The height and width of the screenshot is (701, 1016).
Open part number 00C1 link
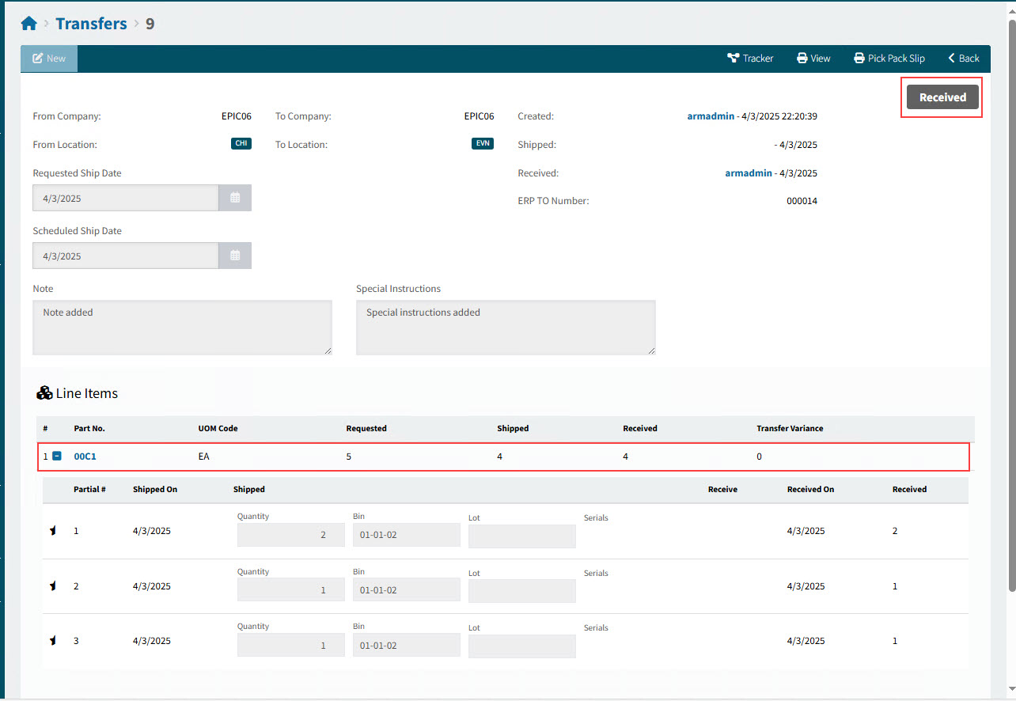pyautogui.click(x=85, y=457)
